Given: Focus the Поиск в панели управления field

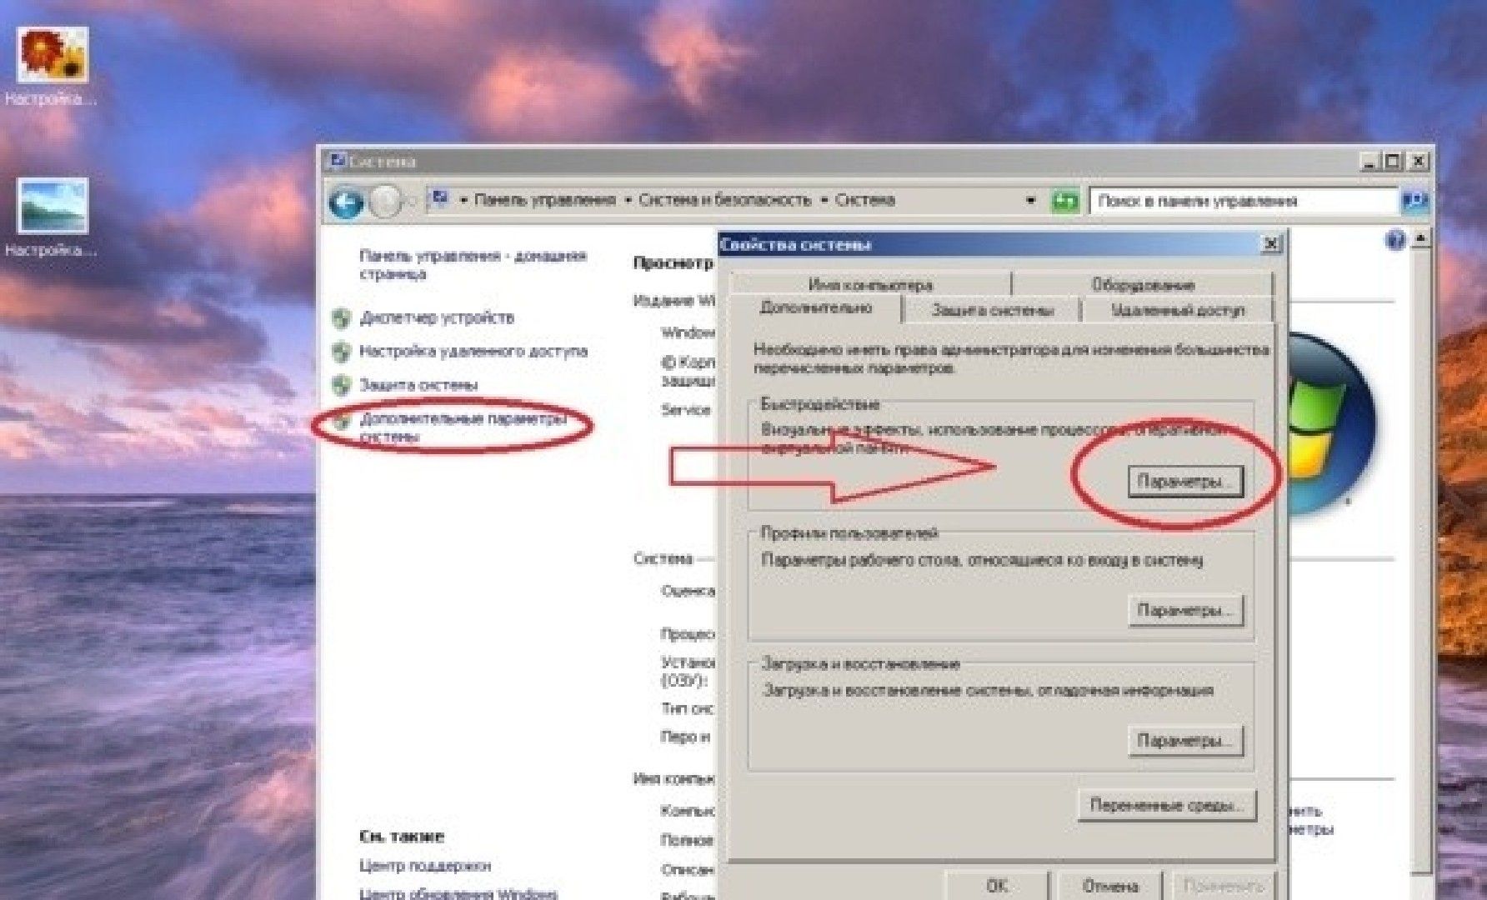Looking at the screenshot, I should [1244, 201].
